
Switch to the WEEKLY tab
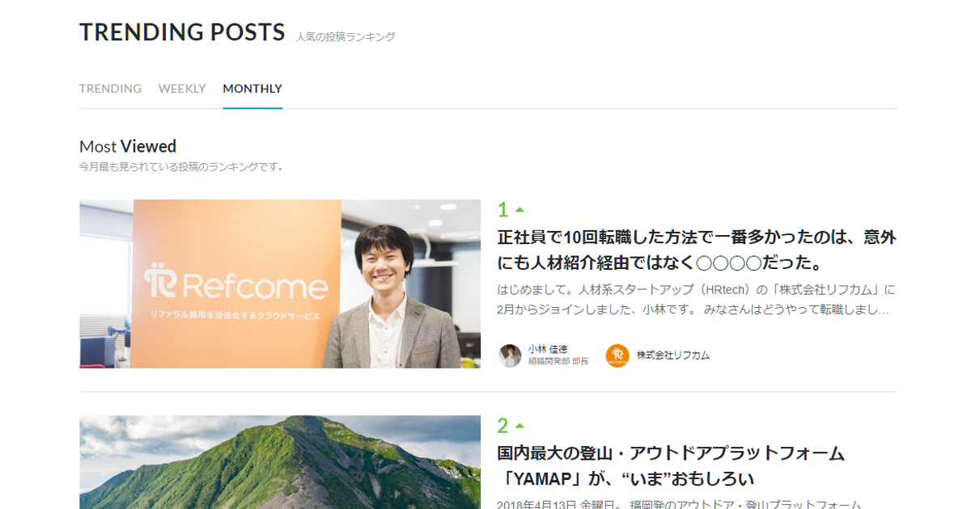click(182, 89)
